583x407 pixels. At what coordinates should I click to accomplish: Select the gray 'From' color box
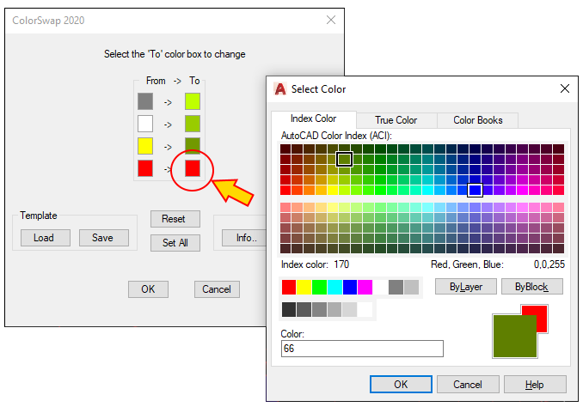(x=145, y=101)
